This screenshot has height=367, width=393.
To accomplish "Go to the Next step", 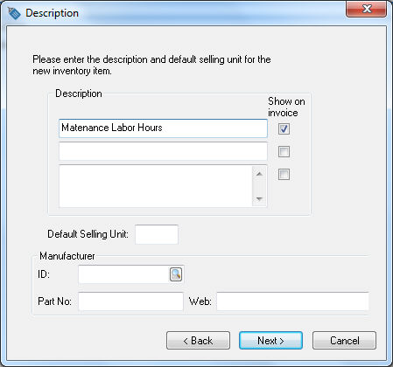I will click(x=270, y=340).
